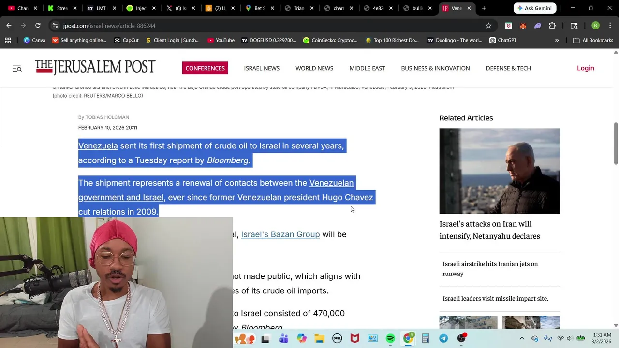The width and height of the screenshot is (619, 348).
Task: Click the Conferences button
Action: click(205, 68)
